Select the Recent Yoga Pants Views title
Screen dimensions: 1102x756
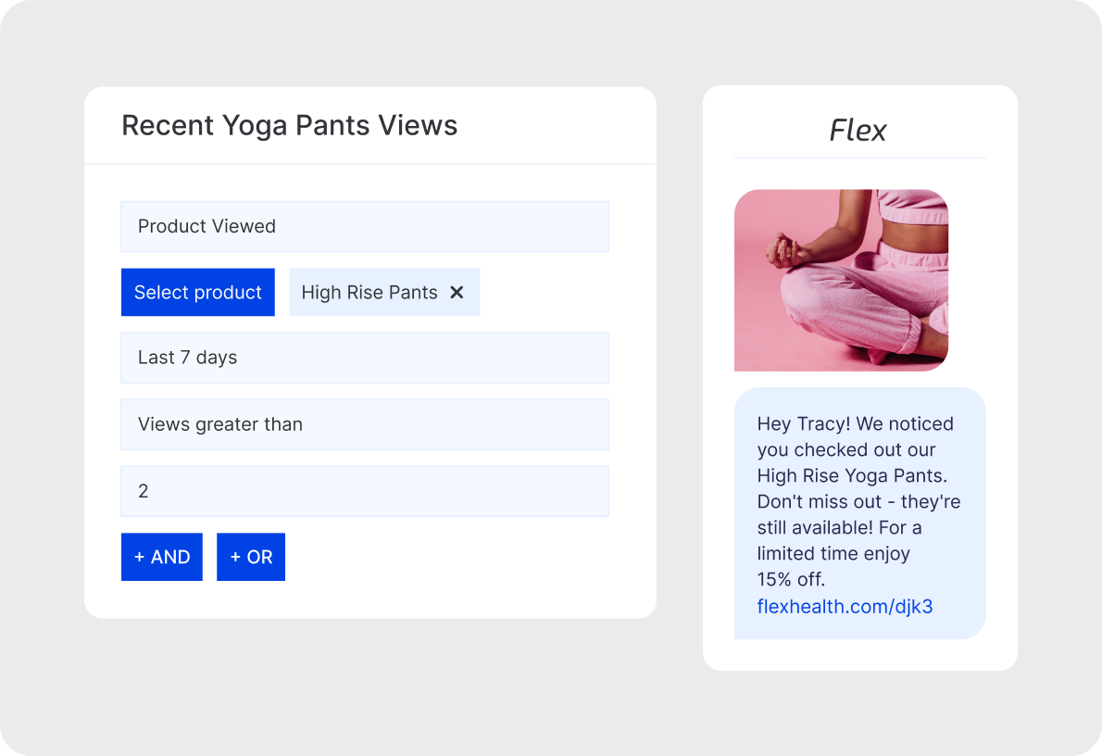click(290, 125)
